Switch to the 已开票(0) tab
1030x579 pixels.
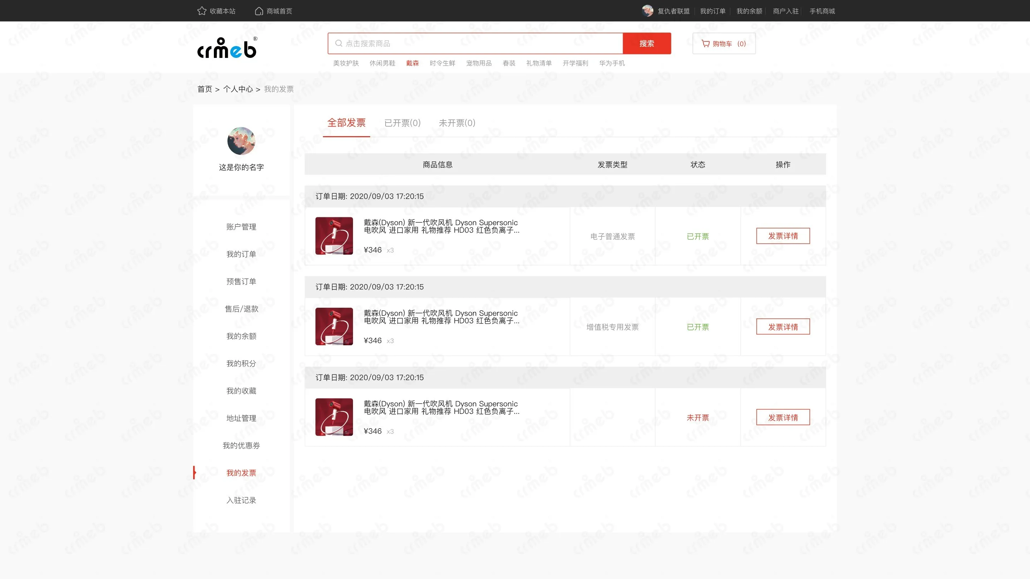pyautogui.click(x=403, y=123)
